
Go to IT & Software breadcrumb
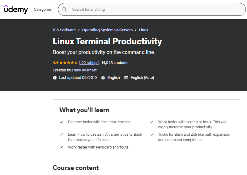[64, 30]
